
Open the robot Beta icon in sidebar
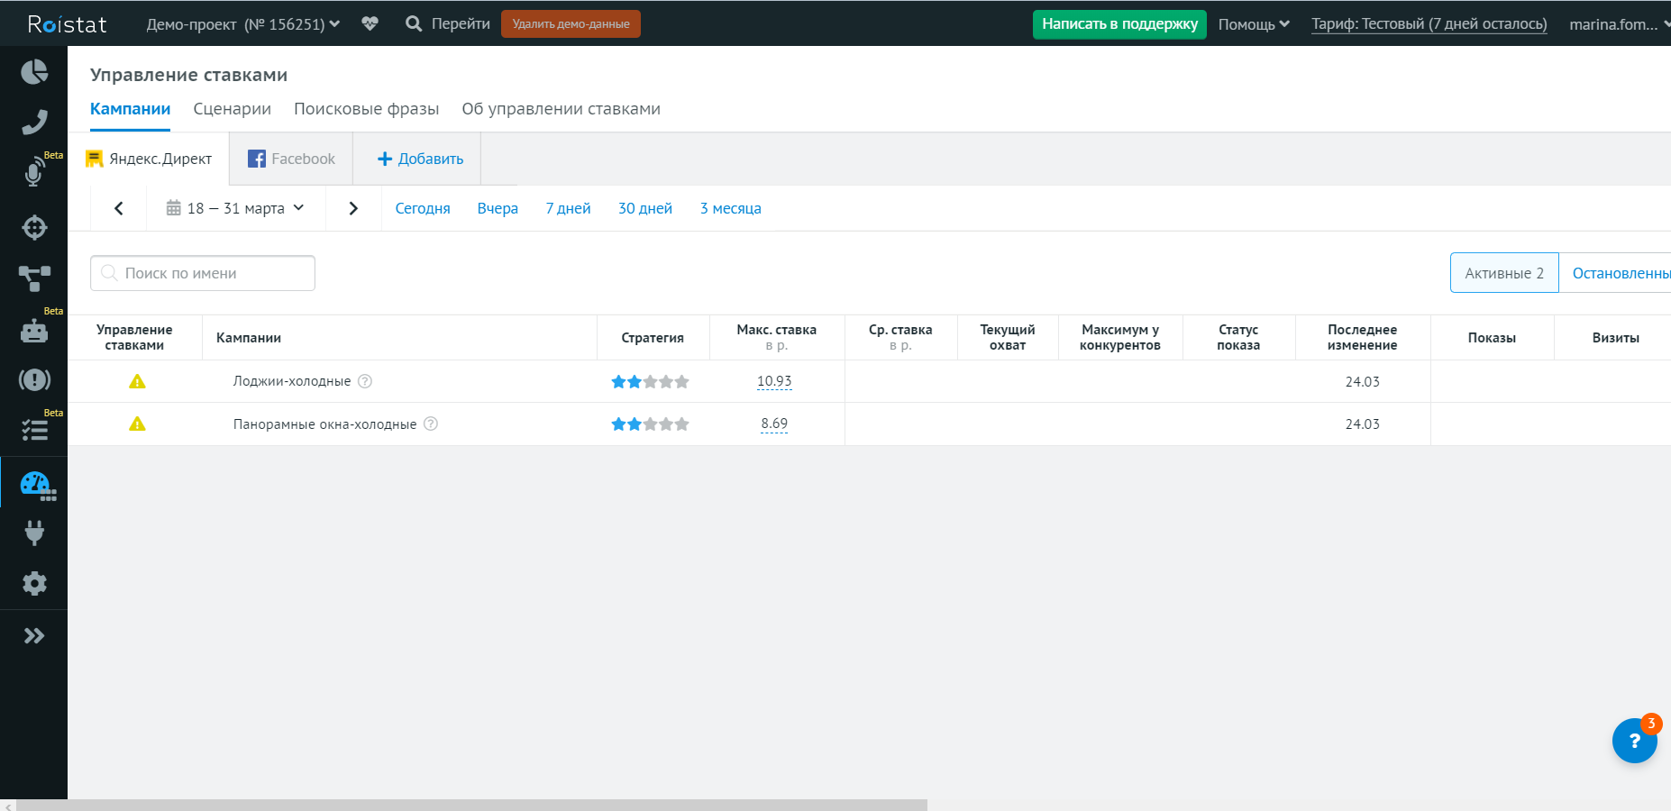(x=34, y=331)
